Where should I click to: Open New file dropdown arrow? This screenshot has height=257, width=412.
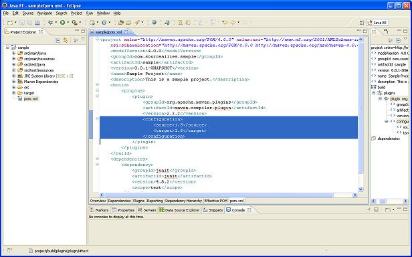point(15,23)
